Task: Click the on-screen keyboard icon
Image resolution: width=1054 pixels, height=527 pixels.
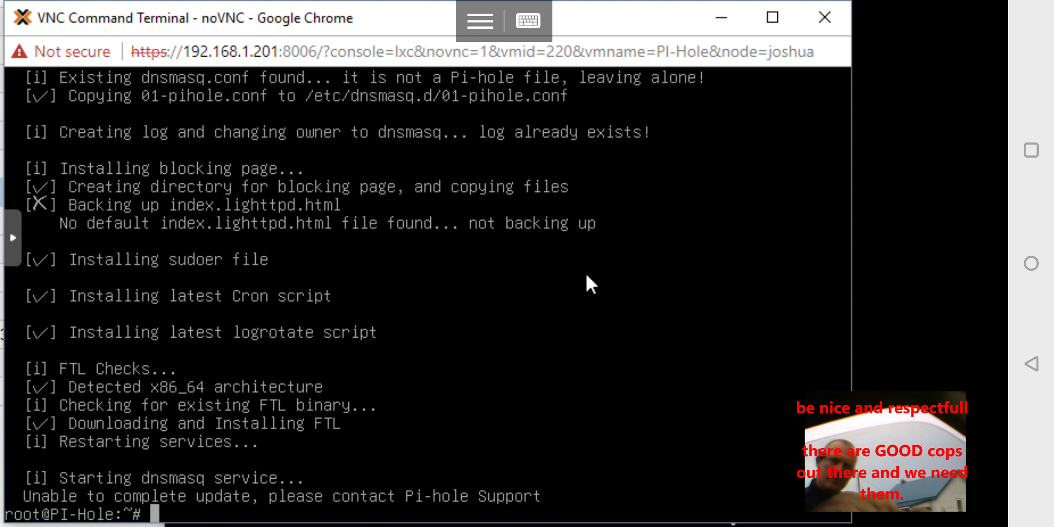Action: pyautogui.click(x=527, y=21)
